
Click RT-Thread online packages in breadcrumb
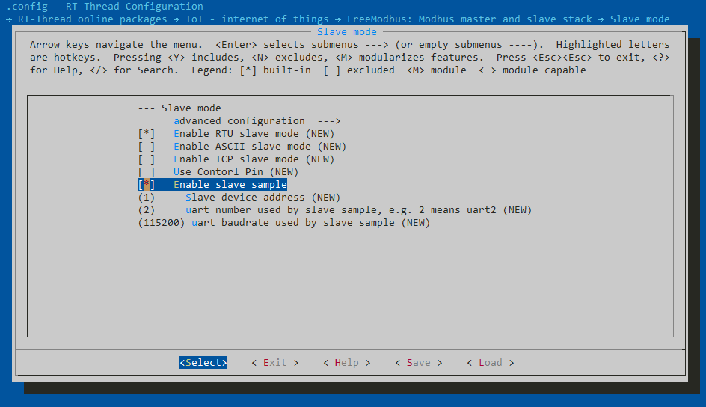[x=92, y=19]
